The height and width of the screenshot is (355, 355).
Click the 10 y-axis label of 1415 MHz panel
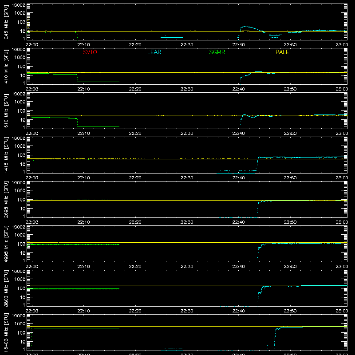[23, 164]
